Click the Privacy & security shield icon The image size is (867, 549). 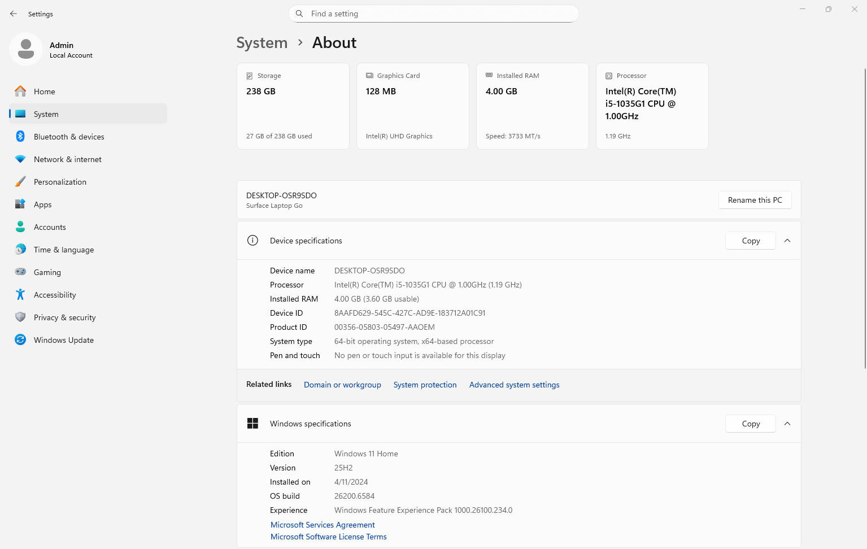click(x=20, y=317)
